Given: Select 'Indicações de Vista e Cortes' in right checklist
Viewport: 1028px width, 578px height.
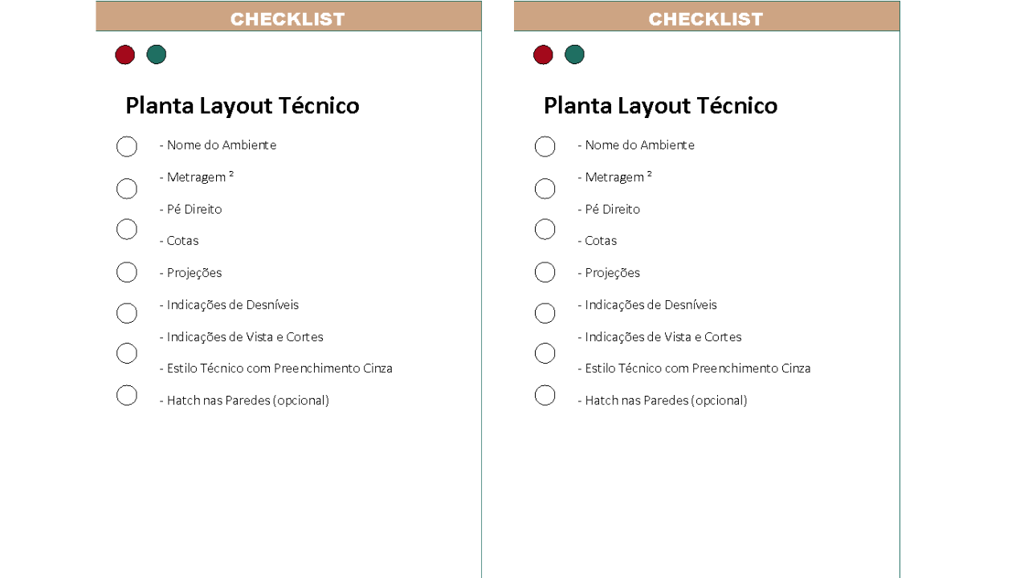Looking at the screenshot, I should point(659,337).
